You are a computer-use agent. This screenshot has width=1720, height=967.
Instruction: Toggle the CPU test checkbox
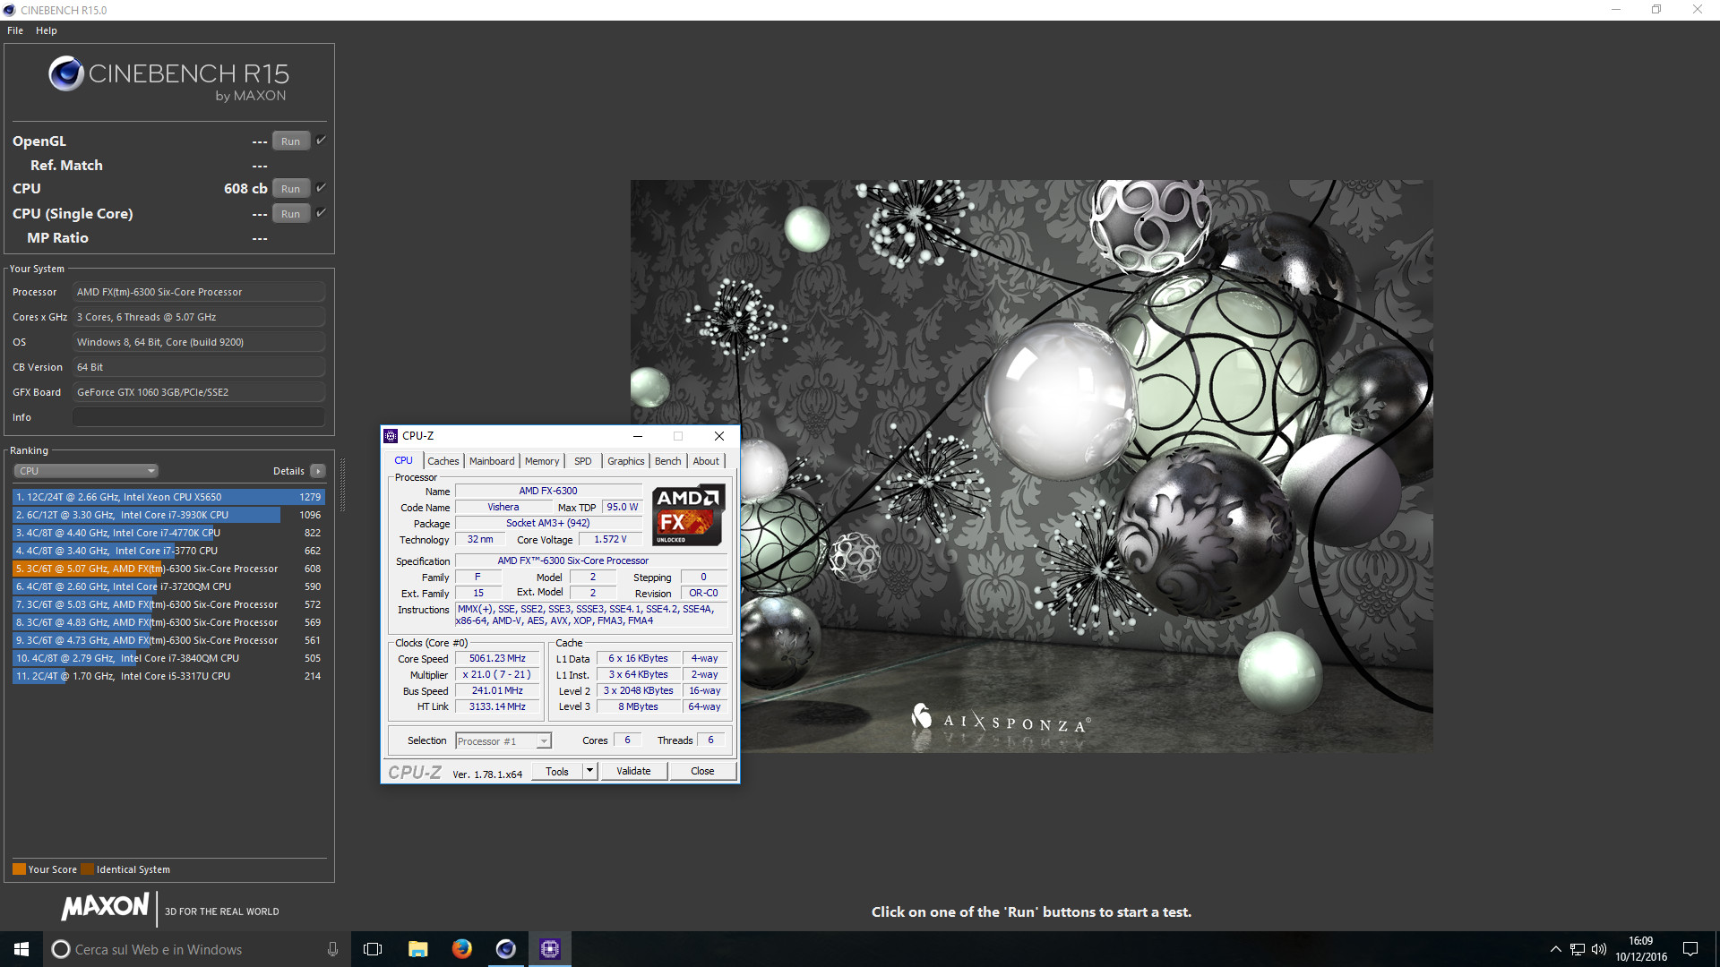(x=321, y=188)
